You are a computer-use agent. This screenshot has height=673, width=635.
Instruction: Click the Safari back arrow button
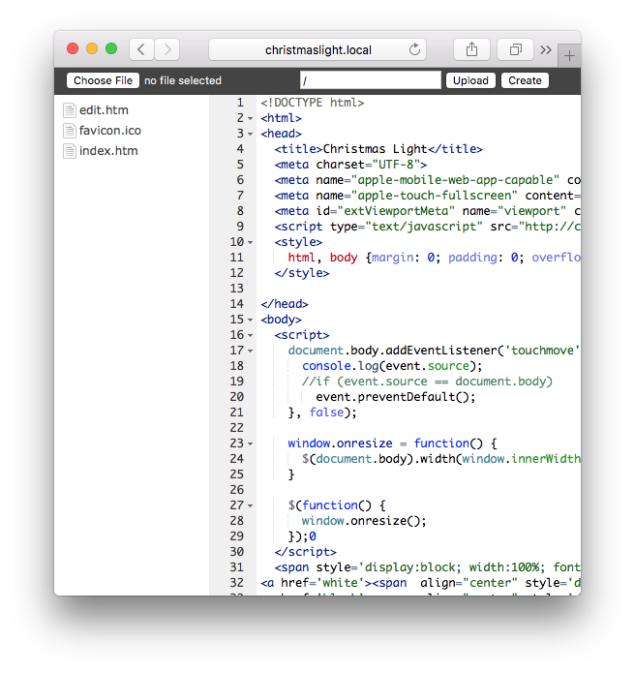[141, 49]
